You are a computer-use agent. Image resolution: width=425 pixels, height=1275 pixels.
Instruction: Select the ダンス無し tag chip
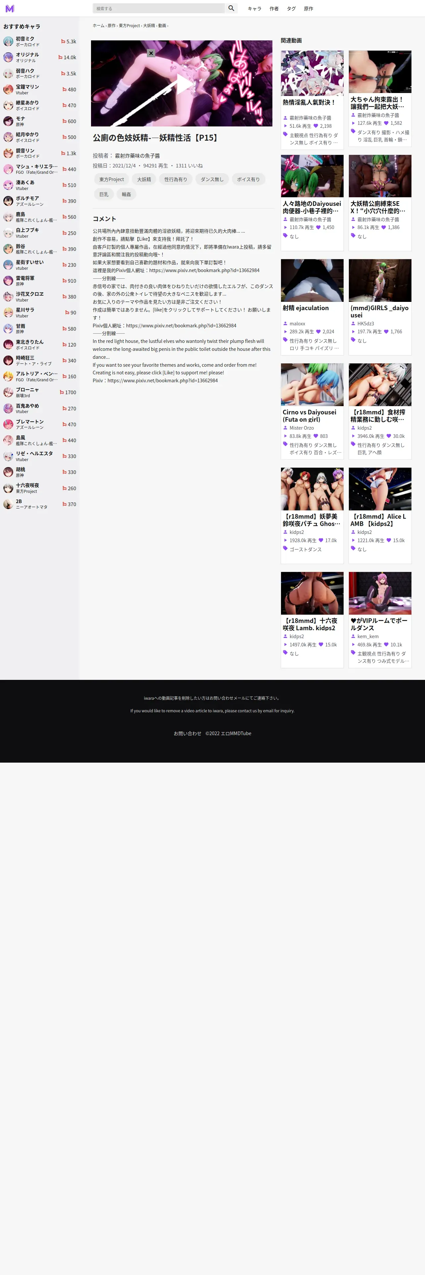[212, 180]
